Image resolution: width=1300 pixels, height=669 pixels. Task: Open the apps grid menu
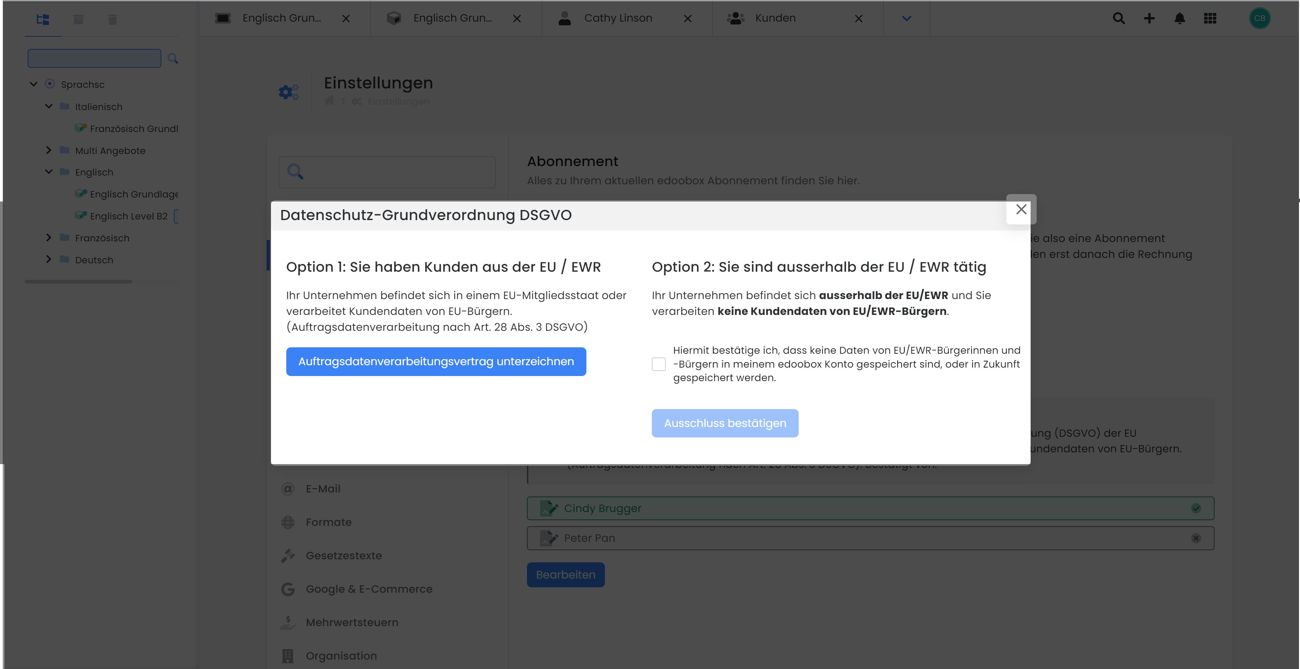[x=1210, y=18]
